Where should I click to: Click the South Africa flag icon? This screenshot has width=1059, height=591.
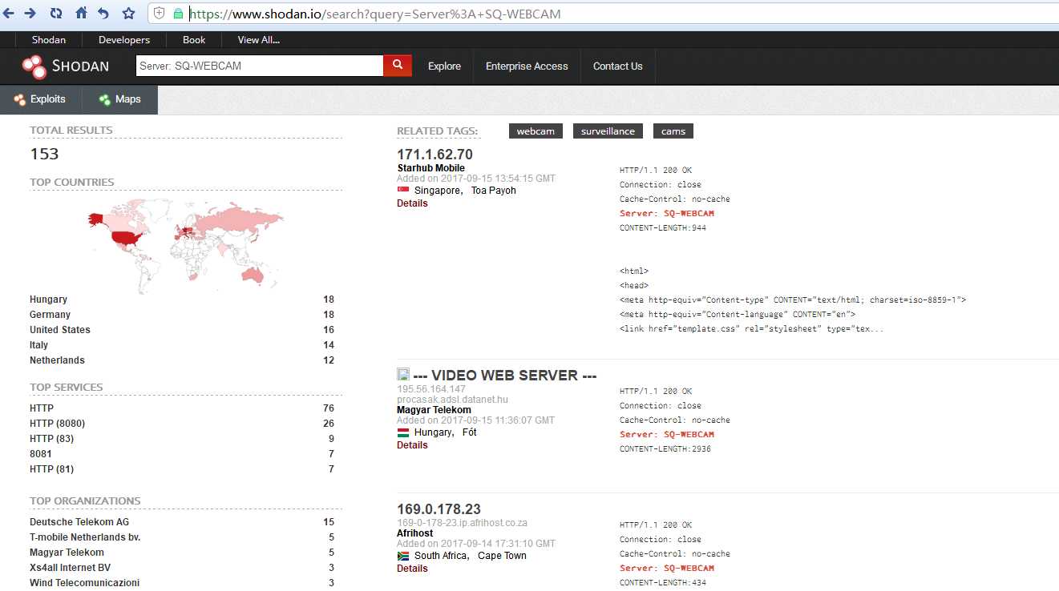[x=403, y=556]
